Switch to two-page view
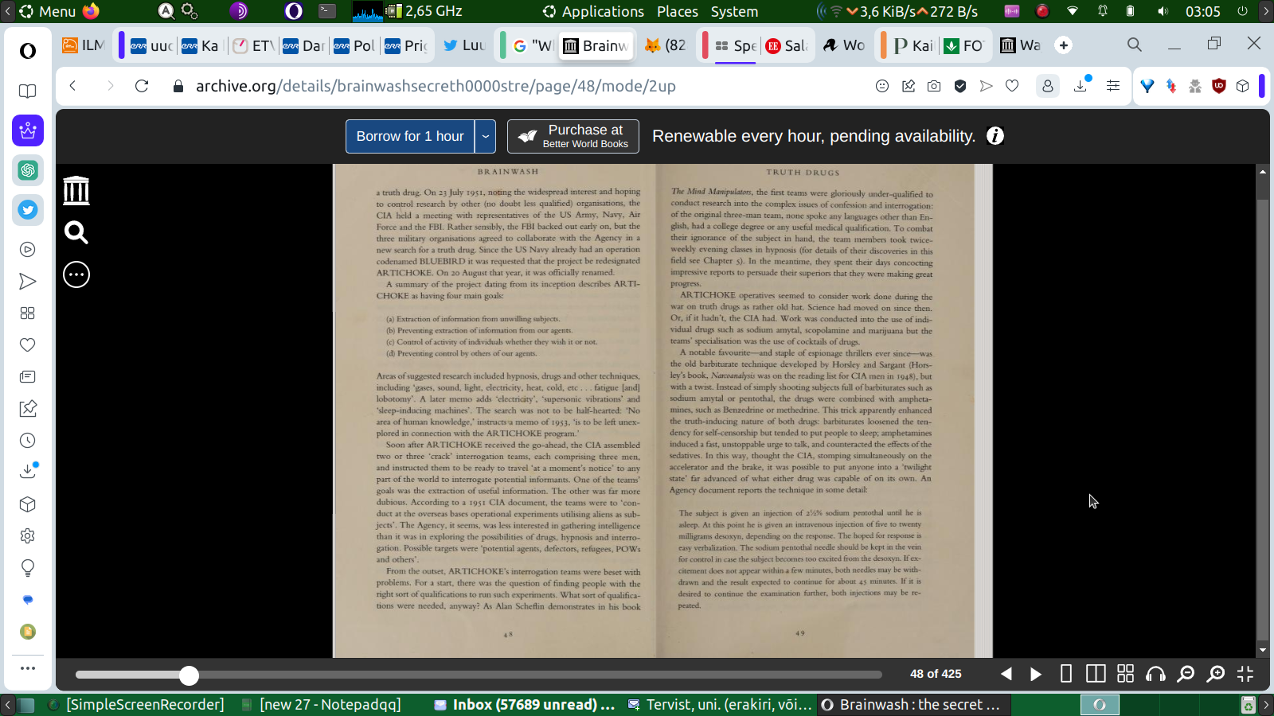 1096,675
